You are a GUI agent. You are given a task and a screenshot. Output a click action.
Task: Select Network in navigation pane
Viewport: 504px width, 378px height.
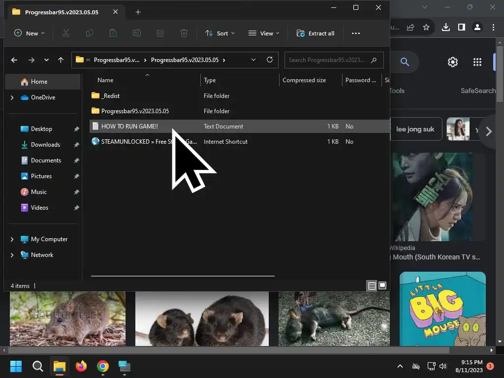click(42, 255)
